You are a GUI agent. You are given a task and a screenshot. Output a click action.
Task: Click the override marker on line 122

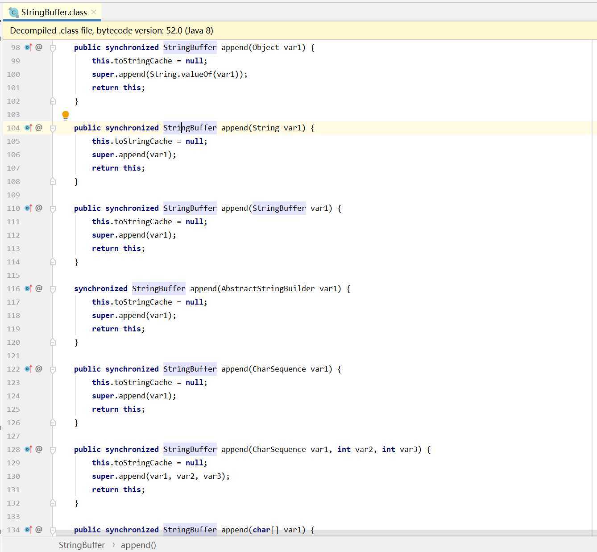click(x=29, y=368)
